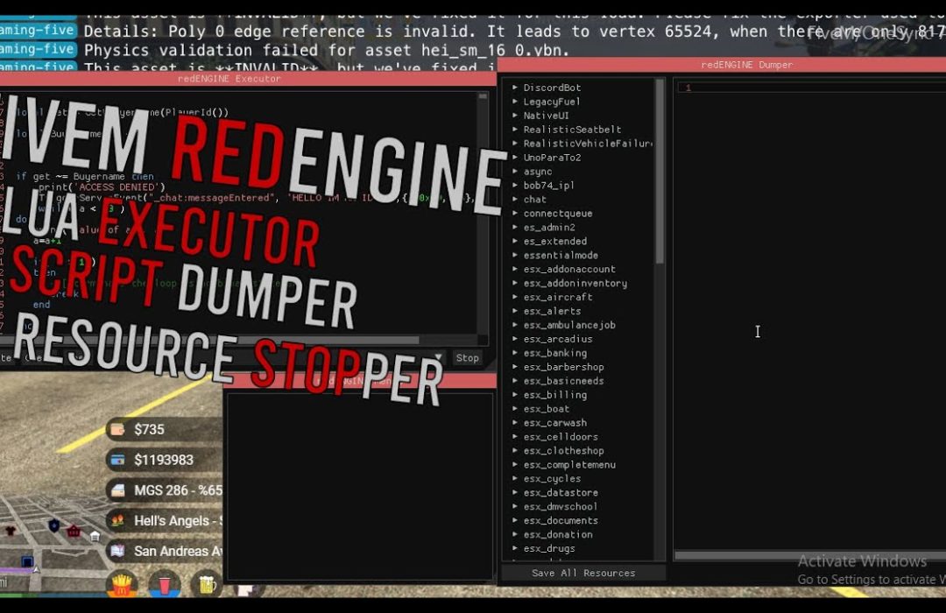This screenshot has height=613, width=946.
Task: Select connectqueue resource
Action: (x=558, y=214)
